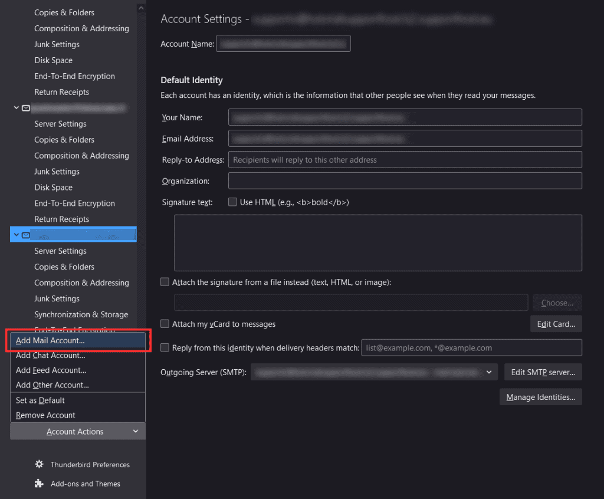Click the Manage Identities button

point(540,398)
